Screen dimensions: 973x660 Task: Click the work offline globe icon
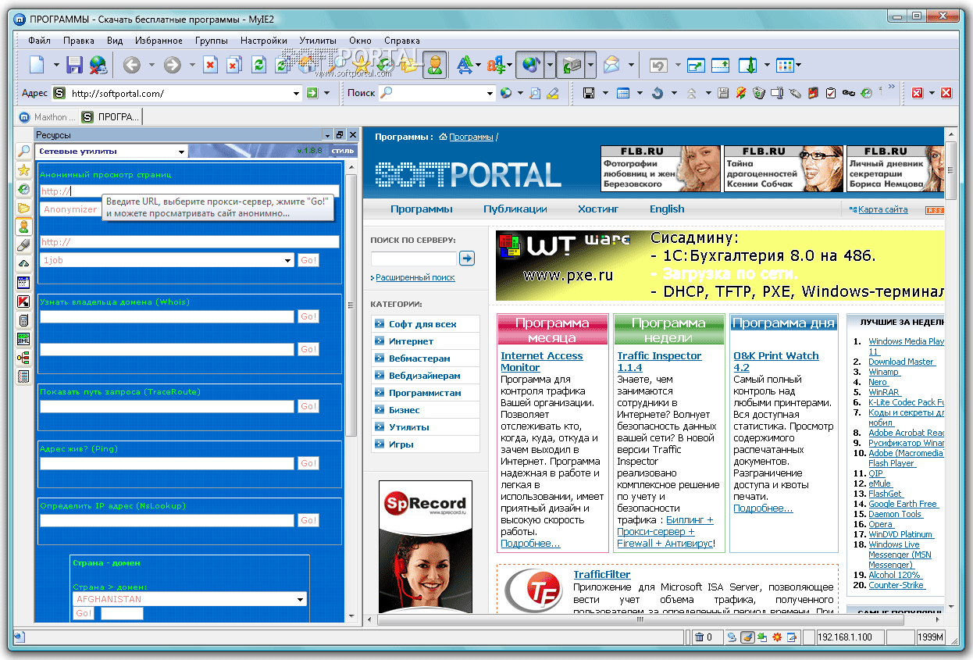tap(98, 65)
